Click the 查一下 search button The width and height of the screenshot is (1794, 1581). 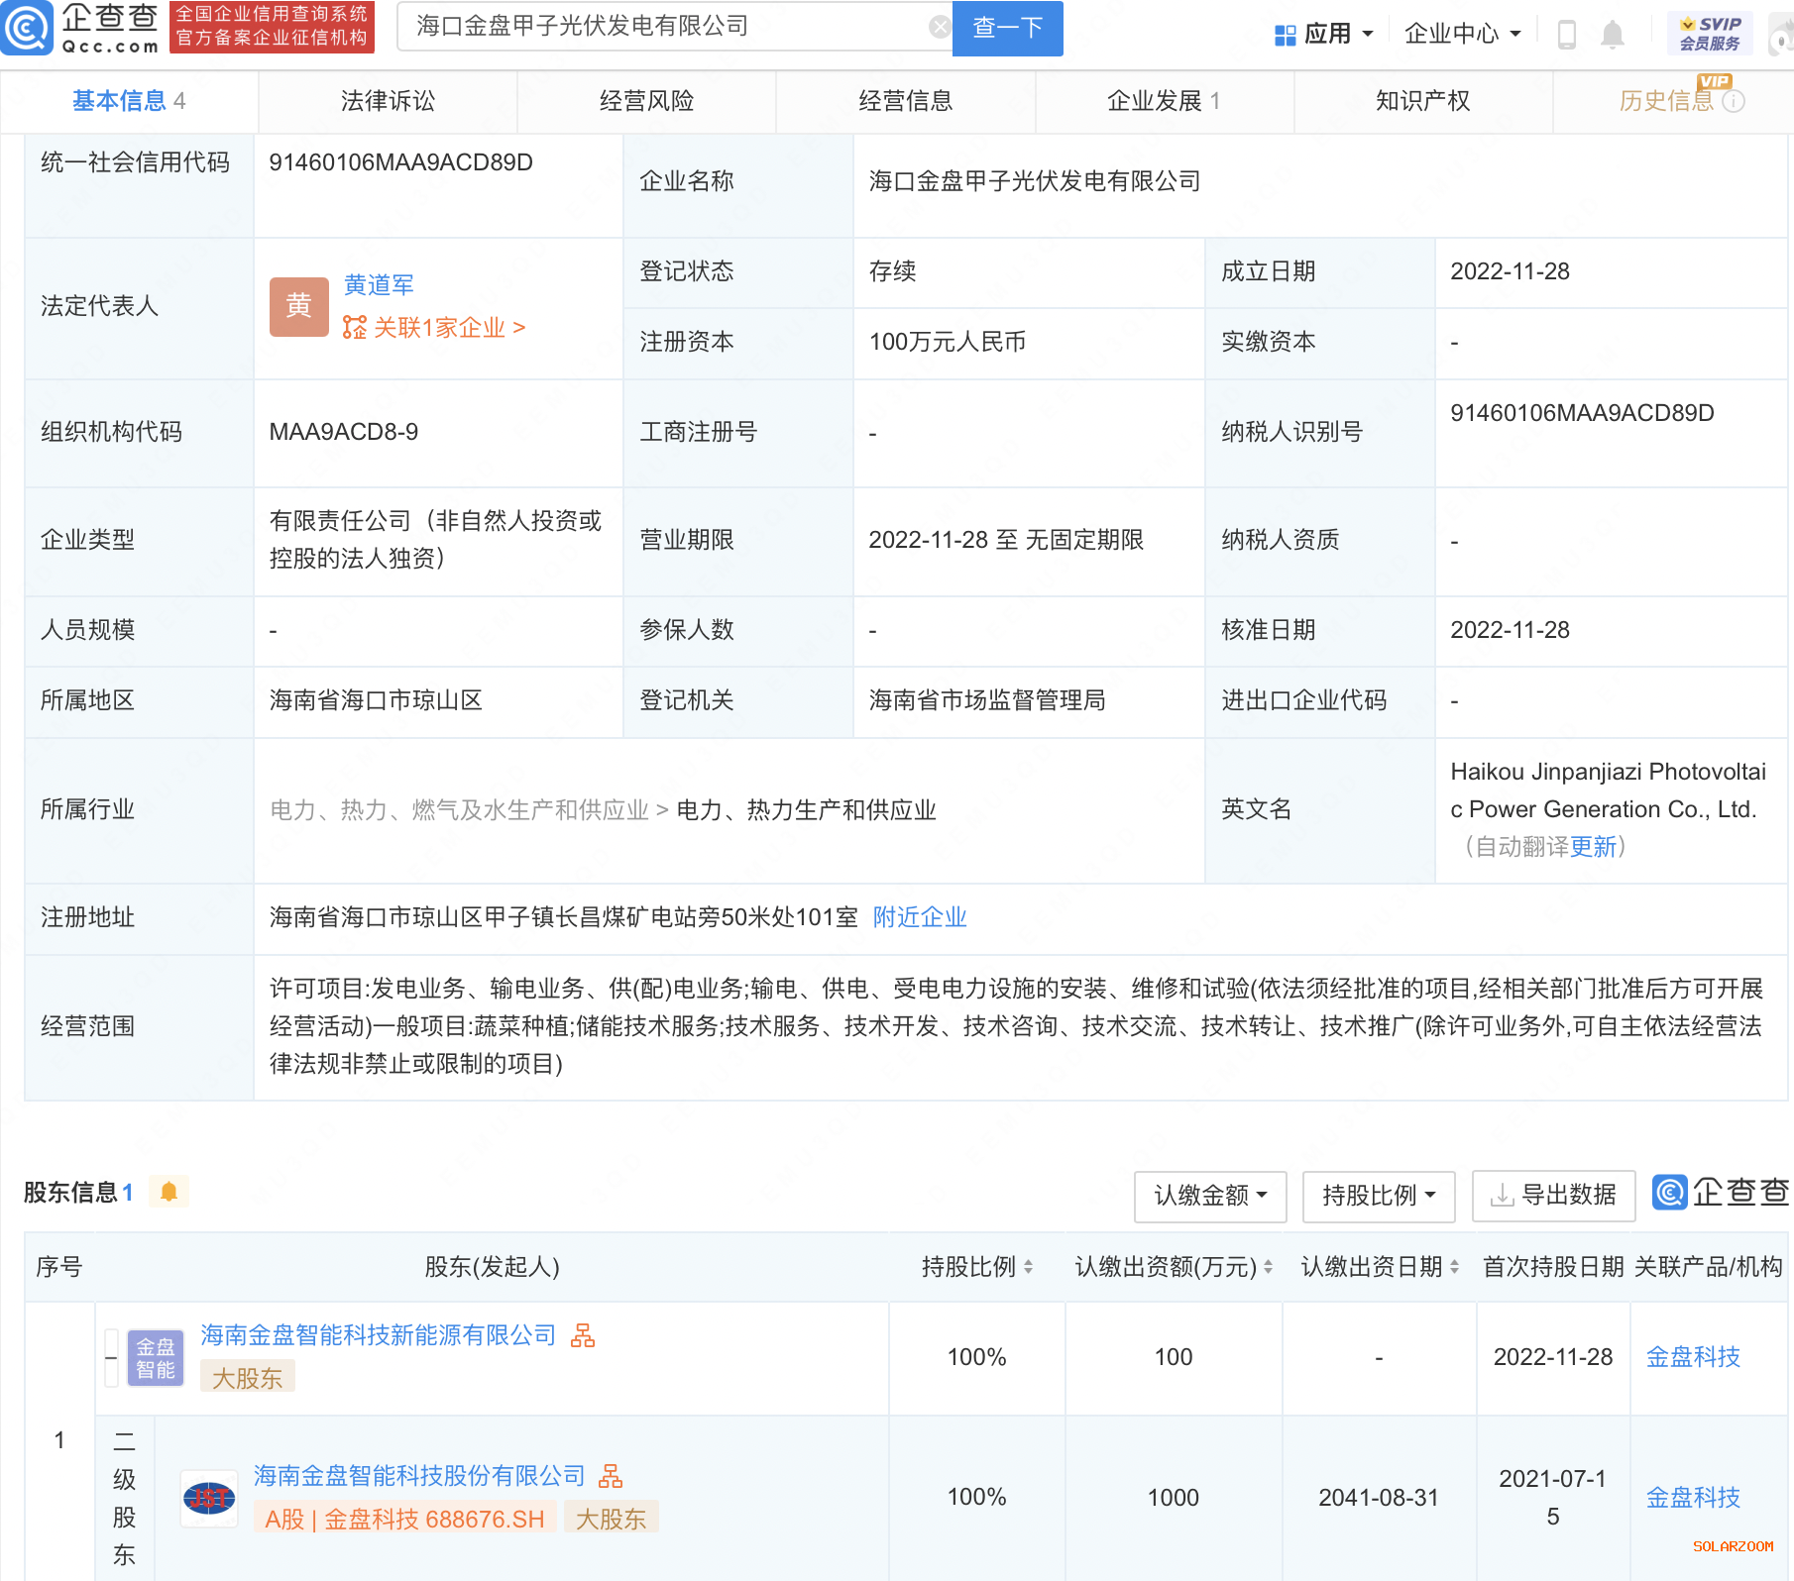(x=1007, y=28)
